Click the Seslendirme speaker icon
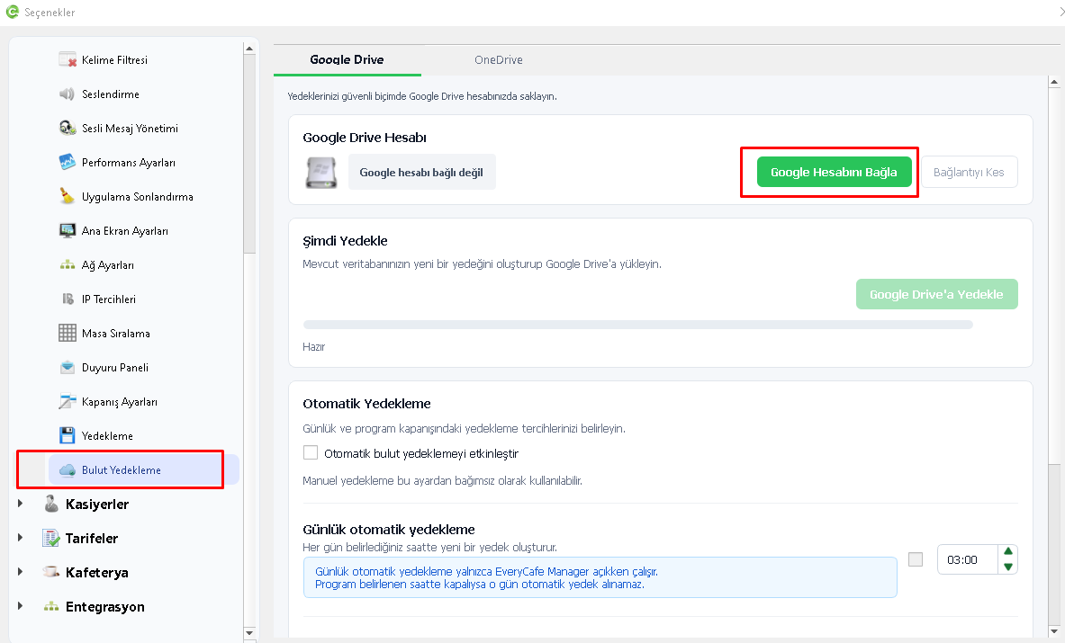This screenshot has height=643, width=1065. point(67,94)
